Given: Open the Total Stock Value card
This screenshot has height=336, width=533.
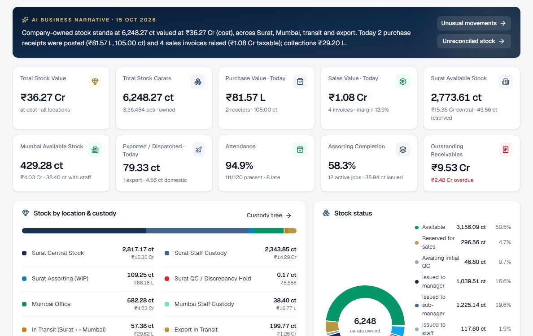Looking at the screenshot, I should point(61,98).
